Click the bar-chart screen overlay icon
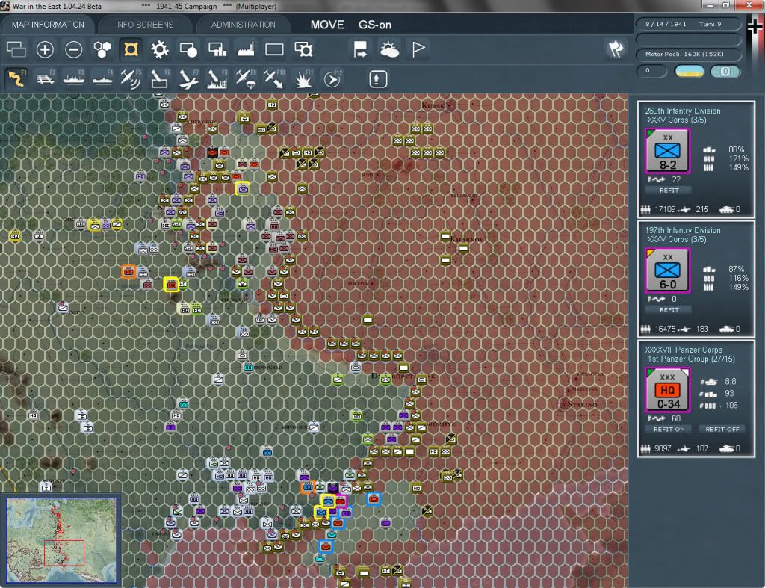Screen dimensions: 765x588 pos(217,49)
